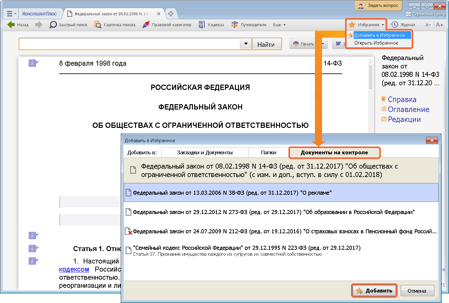The height and width of the screenshot is (303, 449).
Task: Click the Задать вопрос button
Action: tap(378, 5)
